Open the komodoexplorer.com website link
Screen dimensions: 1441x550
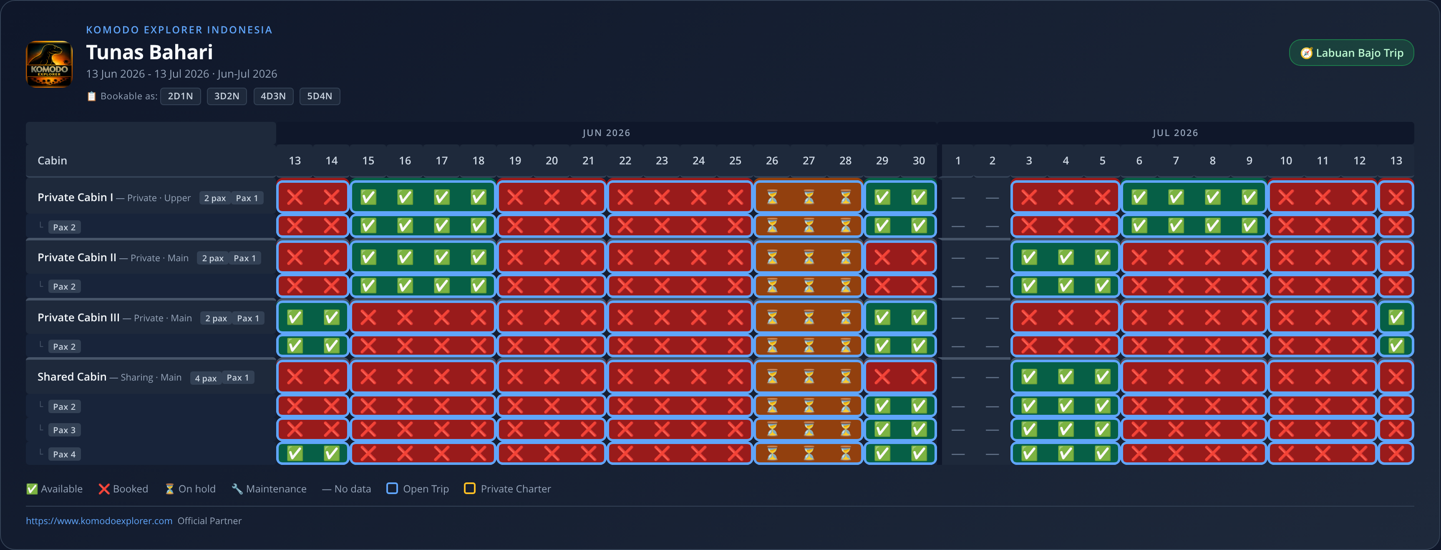(99, 521)
